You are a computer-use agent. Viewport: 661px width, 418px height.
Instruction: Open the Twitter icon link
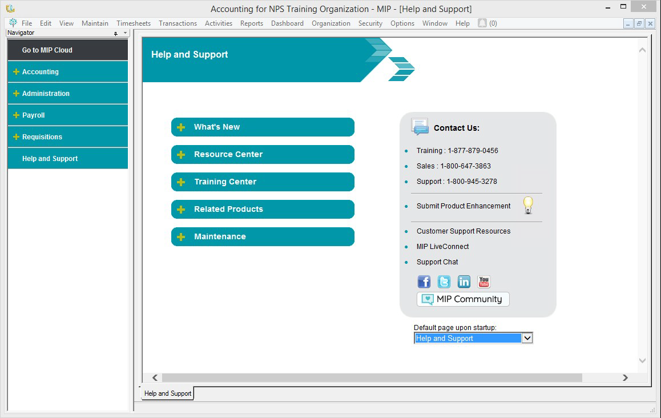click(x=444, y=282)
